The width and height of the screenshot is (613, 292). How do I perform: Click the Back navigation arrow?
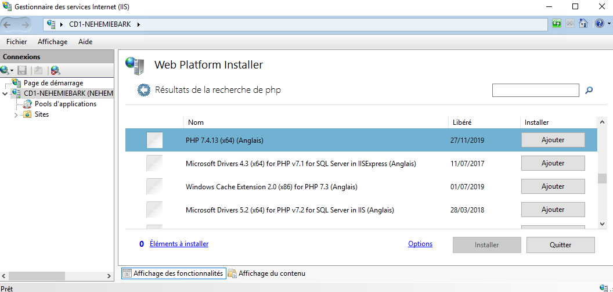(8, 24)
